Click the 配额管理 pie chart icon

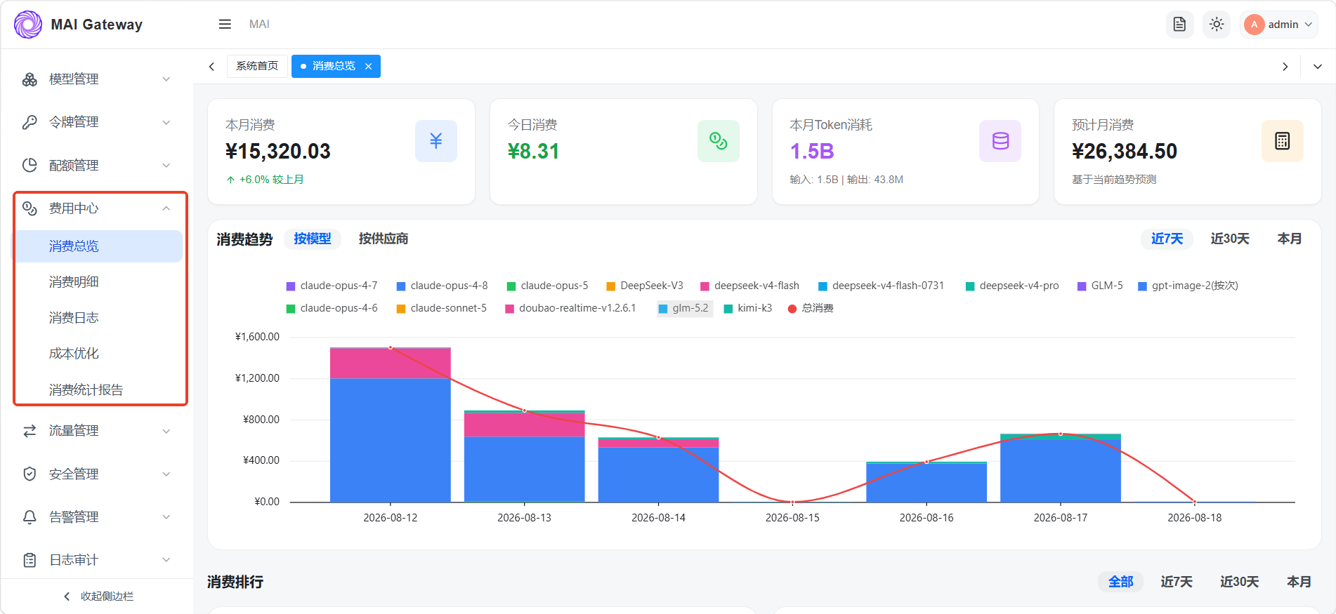[30, 166]
